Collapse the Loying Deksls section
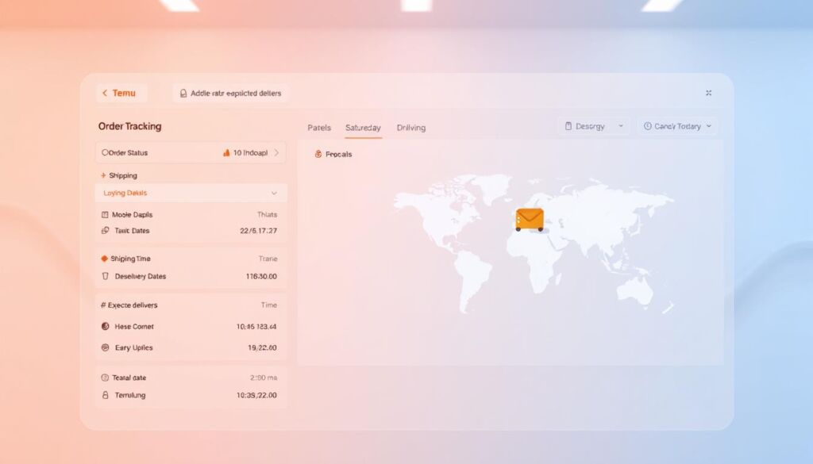This screenshot has height=464, width=813. 274,193
